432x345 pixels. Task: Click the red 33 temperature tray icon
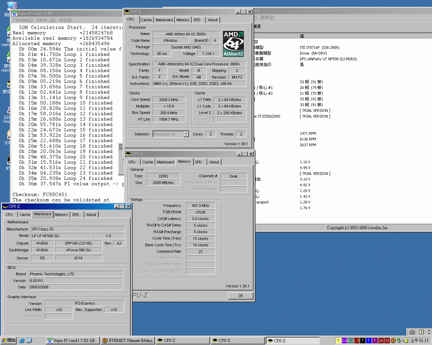(x=387, y=341)
